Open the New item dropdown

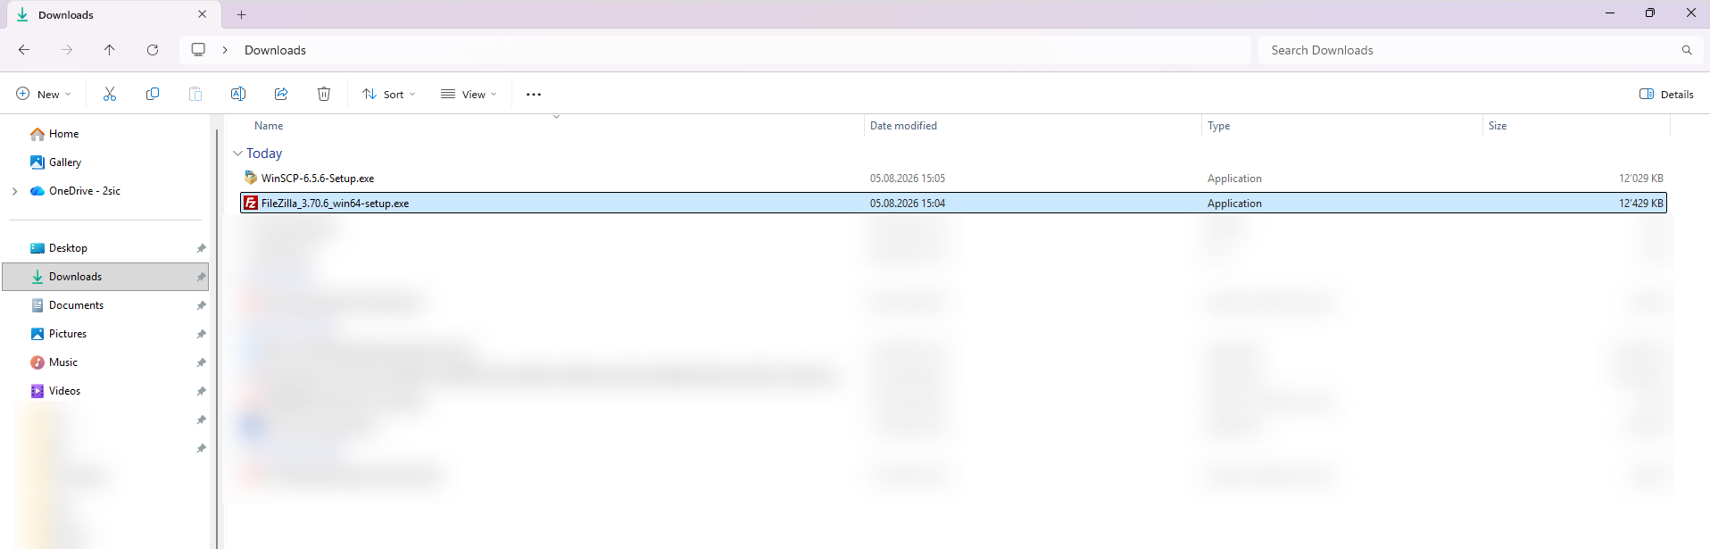43,94
